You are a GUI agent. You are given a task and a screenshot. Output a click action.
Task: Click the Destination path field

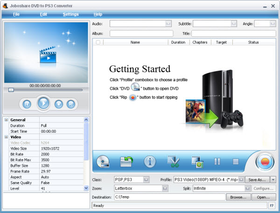(170, 197)
